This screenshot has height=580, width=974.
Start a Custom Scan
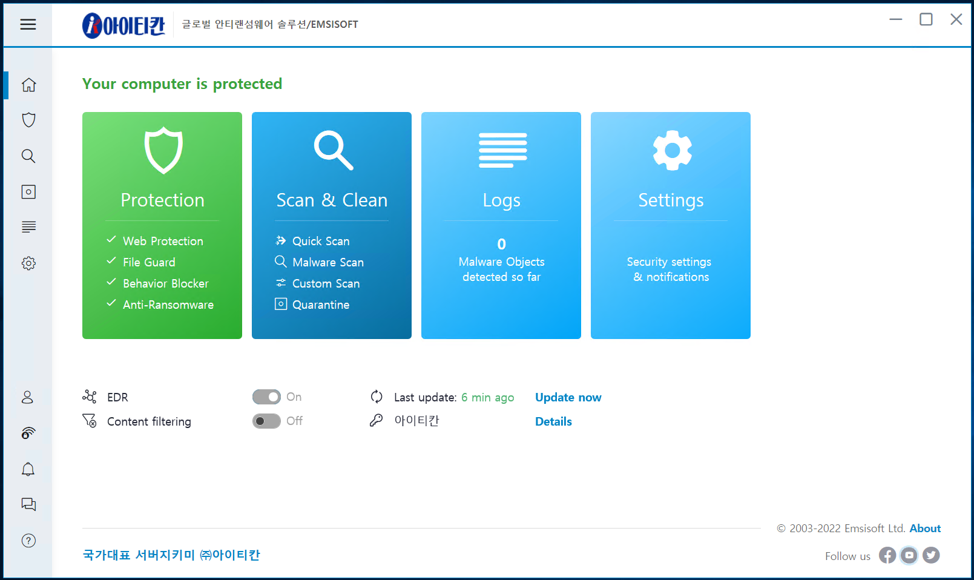(326, 283)
